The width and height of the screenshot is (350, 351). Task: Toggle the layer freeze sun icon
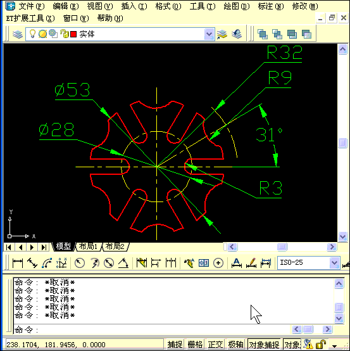[42, 34]
